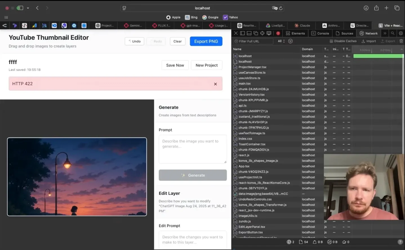Open the inspector settings gear
Screen dimensions: 405x250
tap(401, 33)
